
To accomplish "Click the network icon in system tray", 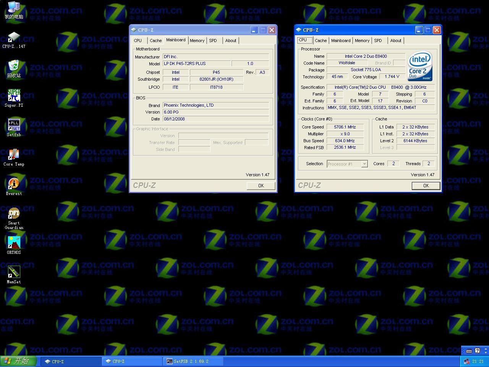I will 466,361.
